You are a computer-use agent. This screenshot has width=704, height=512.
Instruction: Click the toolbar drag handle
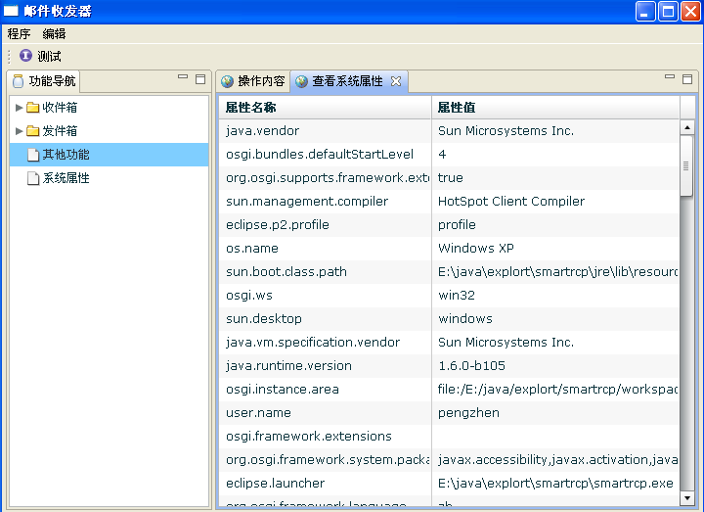coord(9,56)
